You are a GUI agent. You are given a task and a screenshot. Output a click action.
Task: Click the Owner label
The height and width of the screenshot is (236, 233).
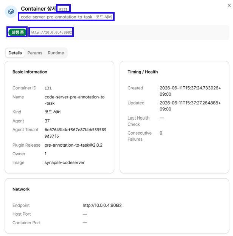19,154
